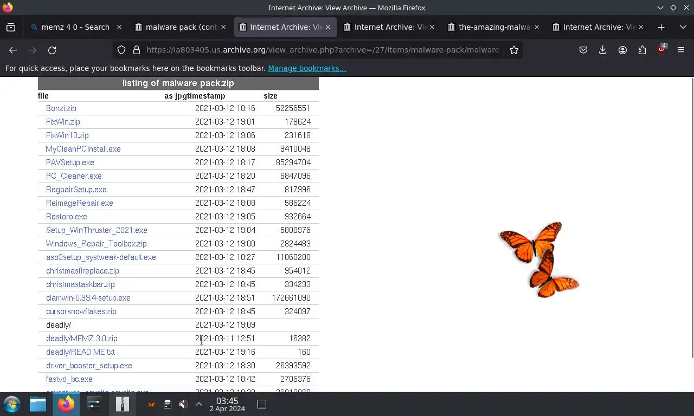Open the system settings taskbar icon
Image resolution: width=694 pixels, height=416 pixels.
pyautogui.click(x=94, y=404)
